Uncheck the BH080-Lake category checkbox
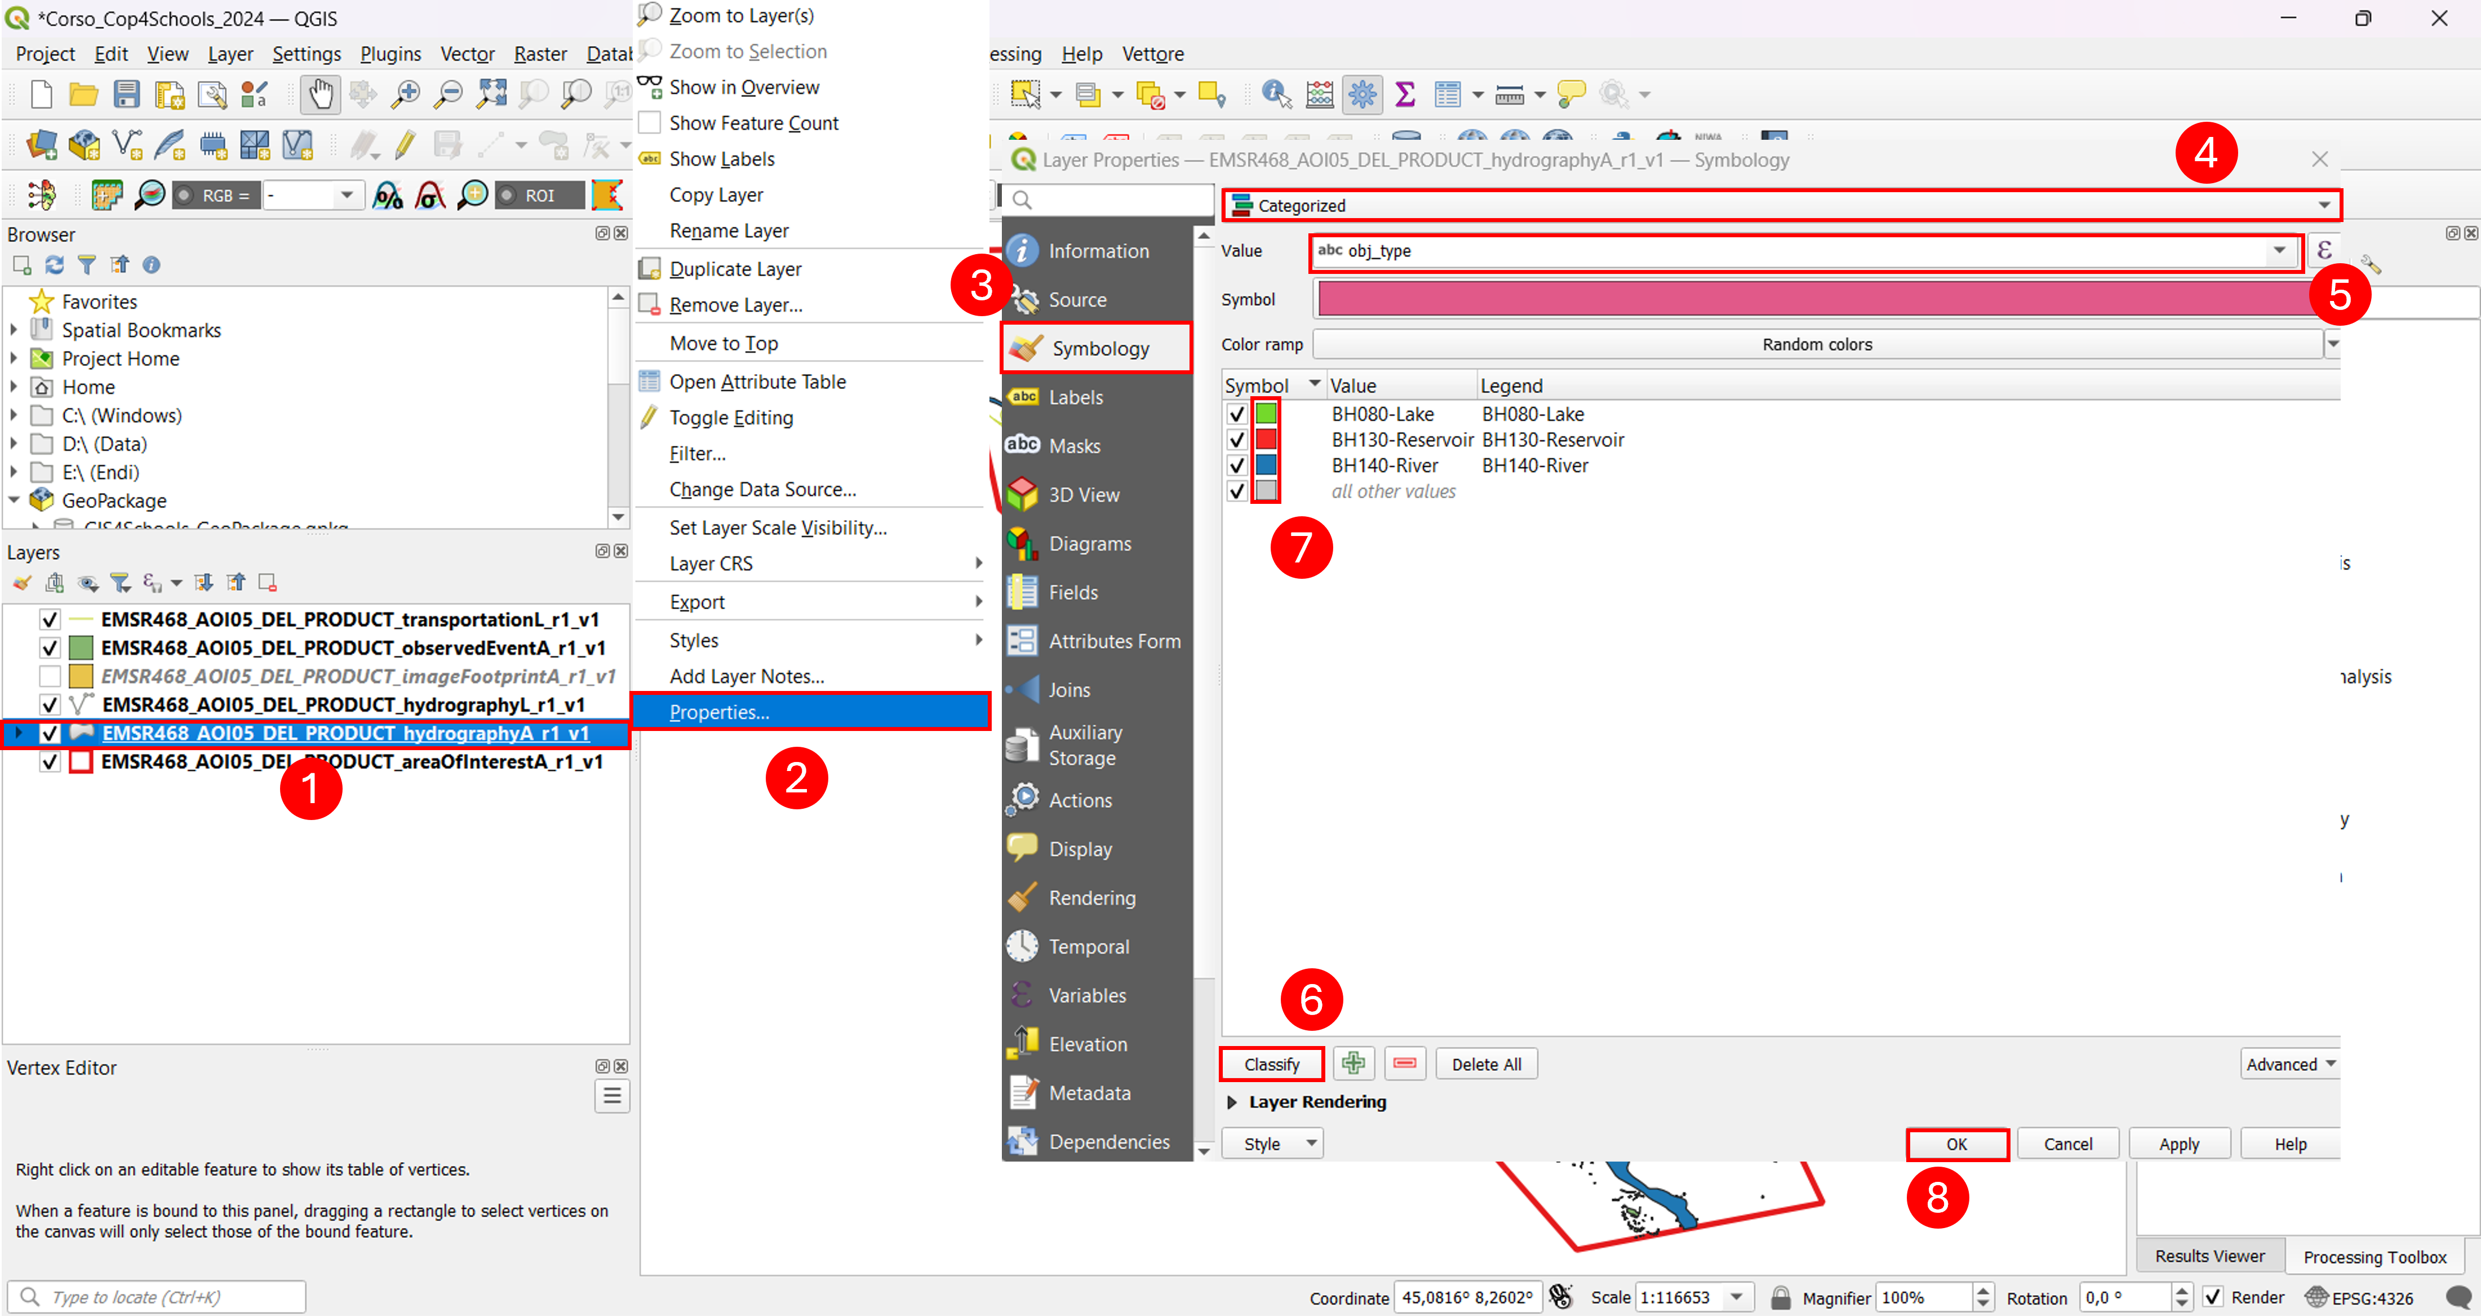Screen dimensions: 2481x1316 click(1237, 414)
